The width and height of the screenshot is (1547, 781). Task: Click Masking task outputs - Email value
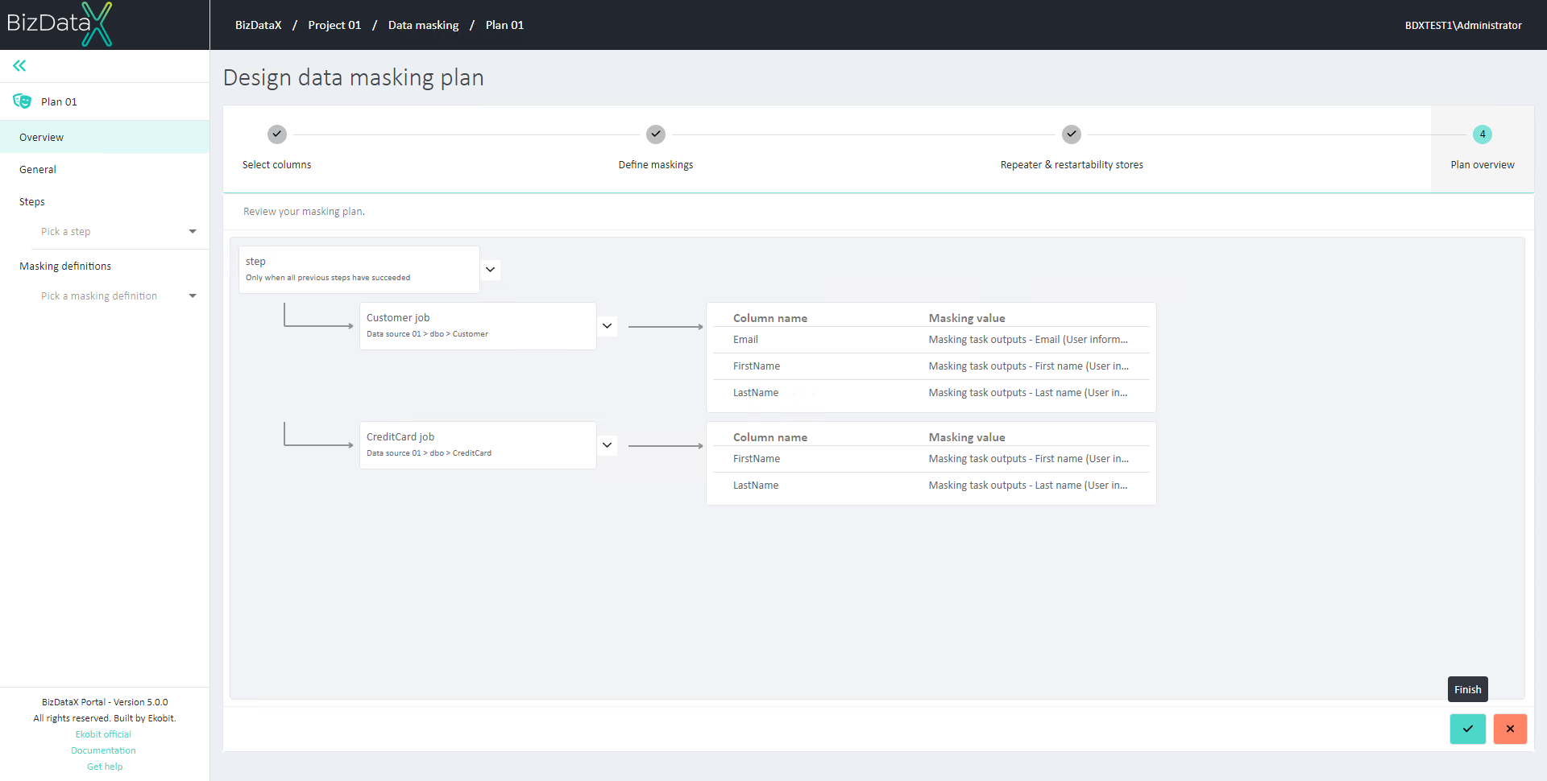[1028, 340]
